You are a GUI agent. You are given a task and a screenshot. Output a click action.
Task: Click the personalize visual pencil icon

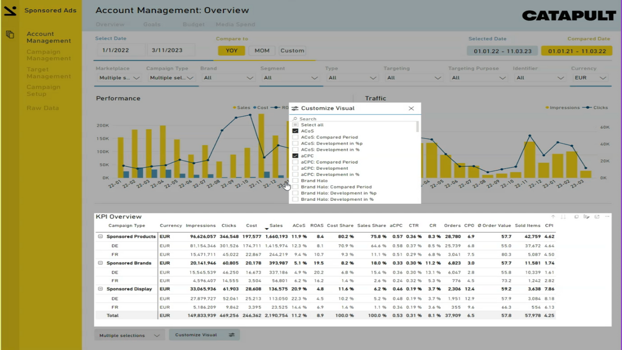click(587, 217)
